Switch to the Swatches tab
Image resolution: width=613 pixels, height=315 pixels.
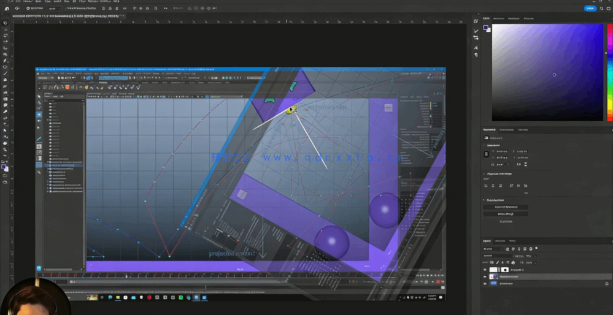499,18
